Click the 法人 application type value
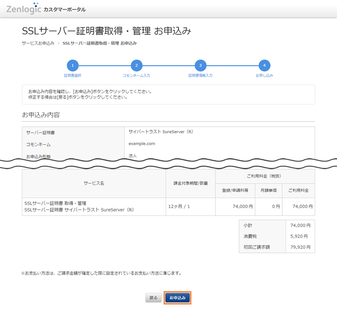The height and width of the screenshot is (310, 337). 133,156
